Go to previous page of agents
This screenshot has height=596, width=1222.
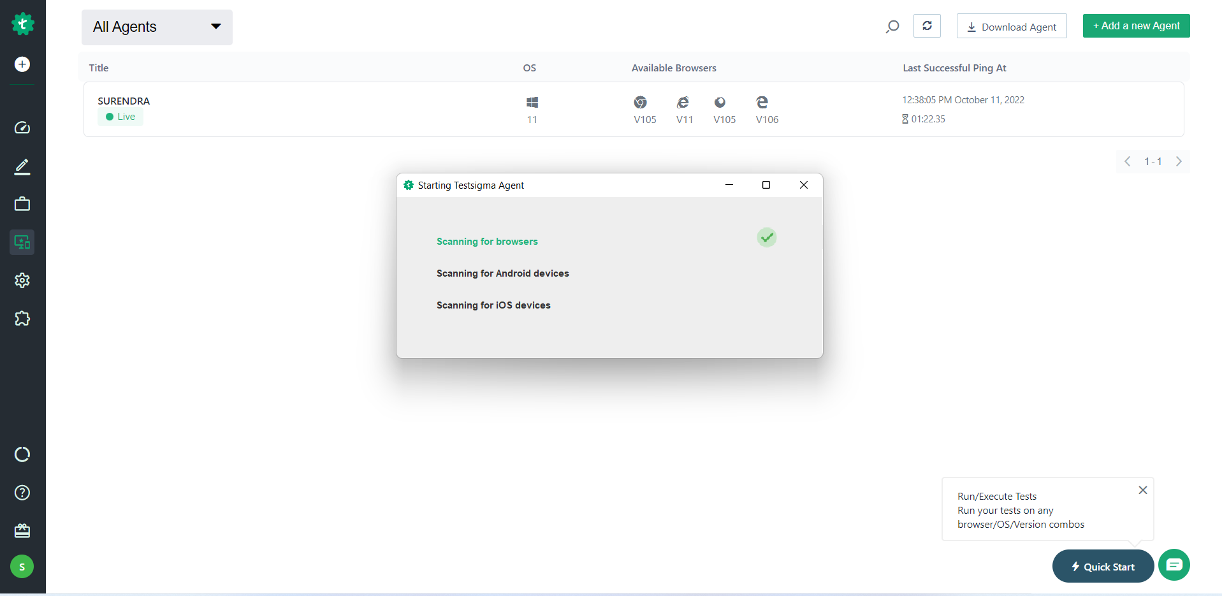pos(1128,161)
